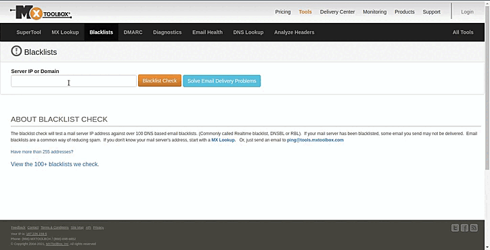Switch to the DNS Lookup tab

pos(248,32)
